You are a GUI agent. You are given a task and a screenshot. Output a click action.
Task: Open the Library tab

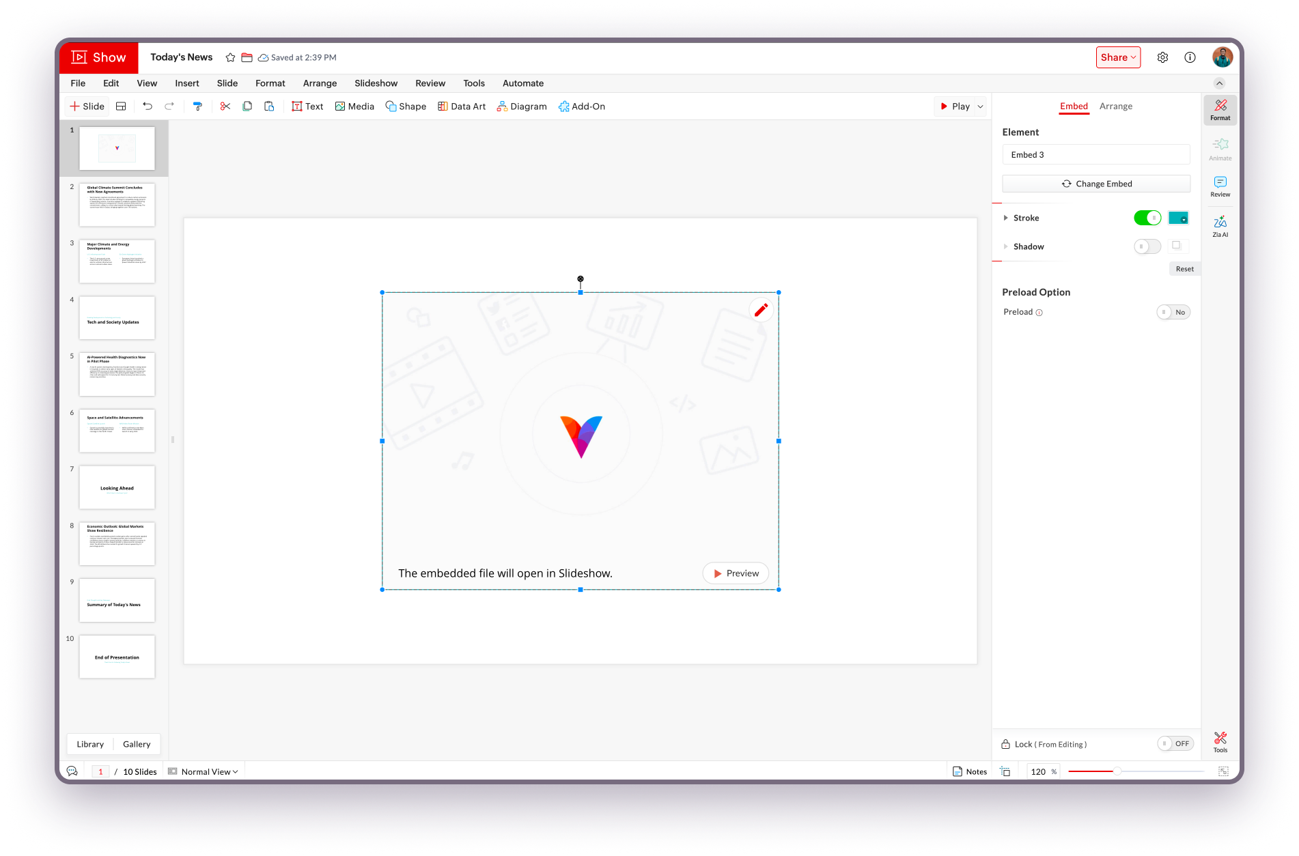[90, 744]
